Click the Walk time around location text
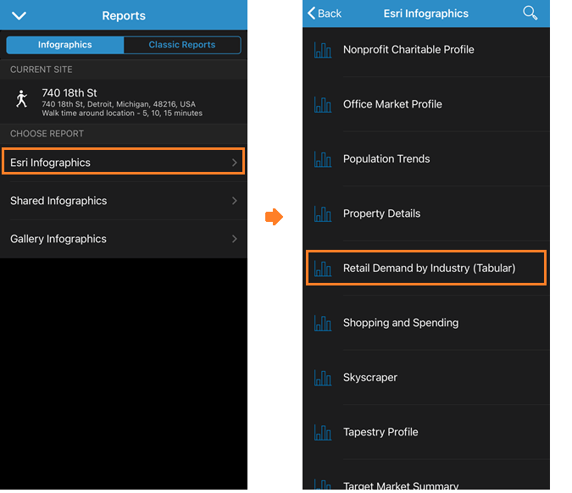 point(122,114)
